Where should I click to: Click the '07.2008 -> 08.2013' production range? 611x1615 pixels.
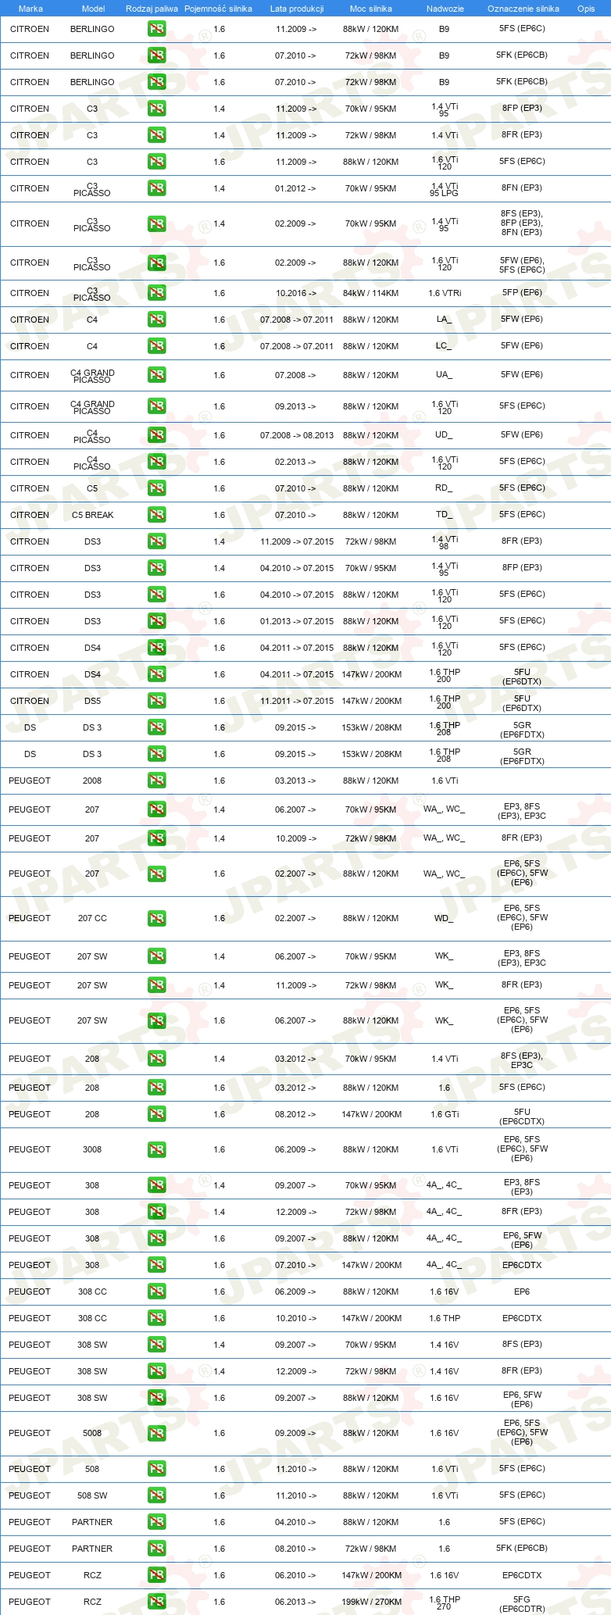(297, 435)
